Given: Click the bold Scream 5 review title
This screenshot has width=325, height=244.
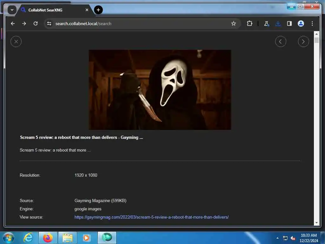Looking at the screenshot, I should pos(82,137).
